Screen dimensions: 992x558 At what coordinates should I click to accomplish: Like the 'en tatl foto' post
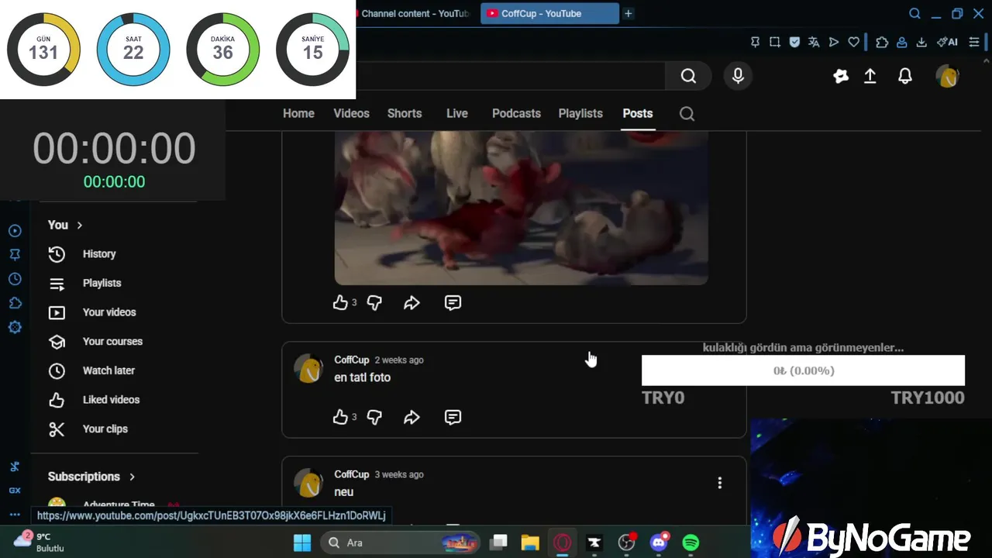(340, 418)
